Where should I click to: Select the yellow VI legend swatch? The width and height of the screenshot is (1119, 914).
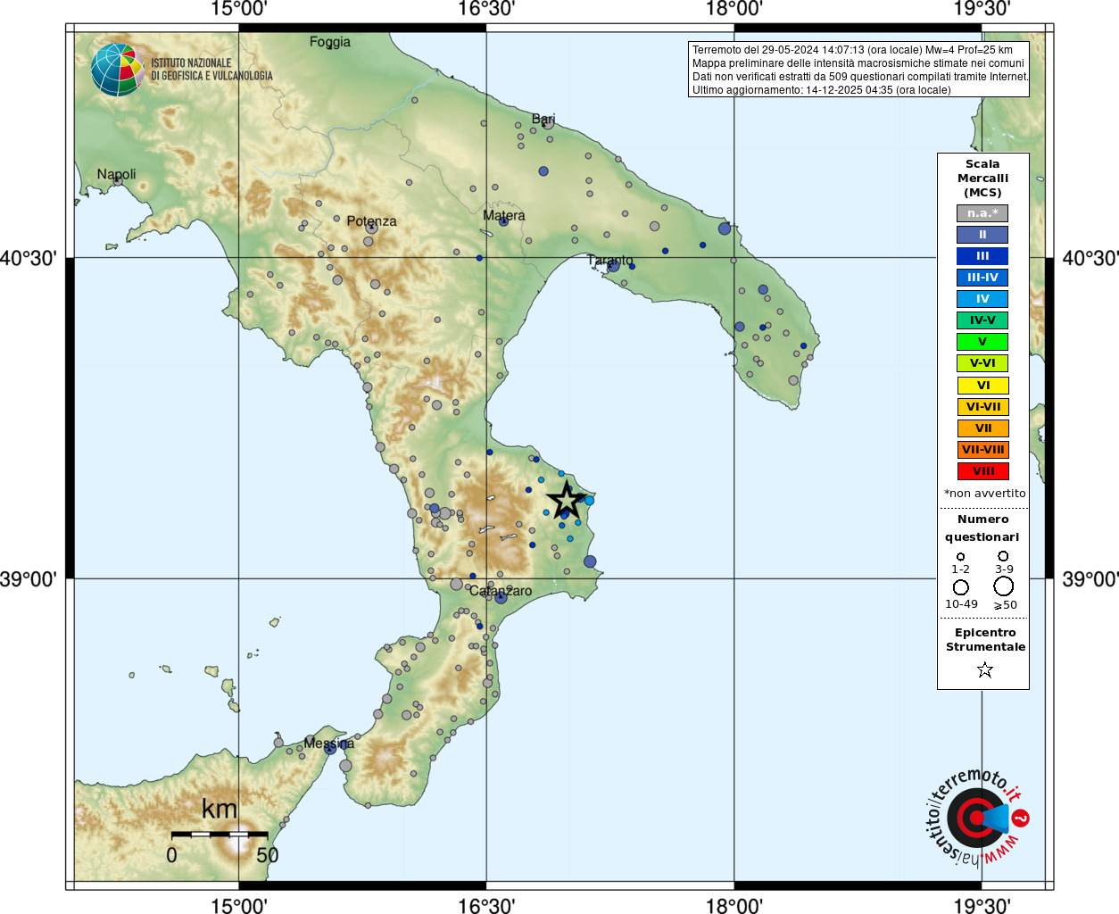(982, 386)
